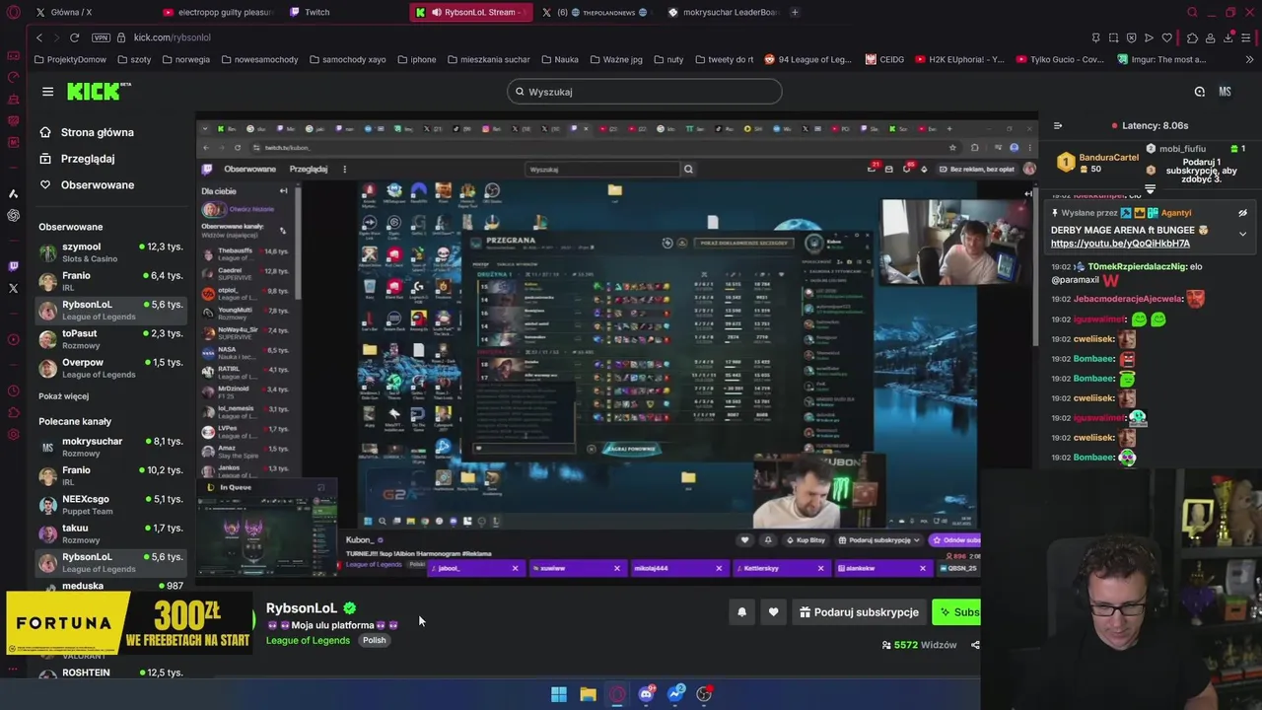Viewport: 1262px width, 710px height.
Task: Toggle the VPN badge in address bar
Action: (x=101, y=37)
